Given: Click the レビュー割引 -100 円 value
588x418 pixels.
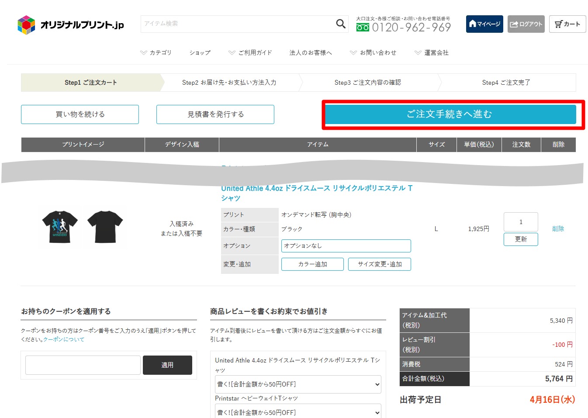Looking at the screenshot, I should (x=562, y=345).
